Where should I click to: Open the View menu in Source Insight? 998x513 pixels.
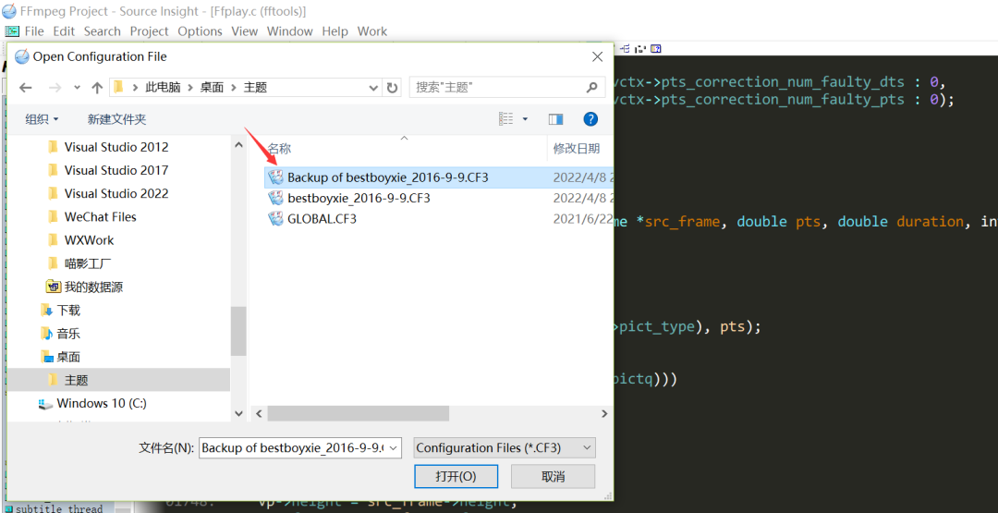(x=244, y=31)
